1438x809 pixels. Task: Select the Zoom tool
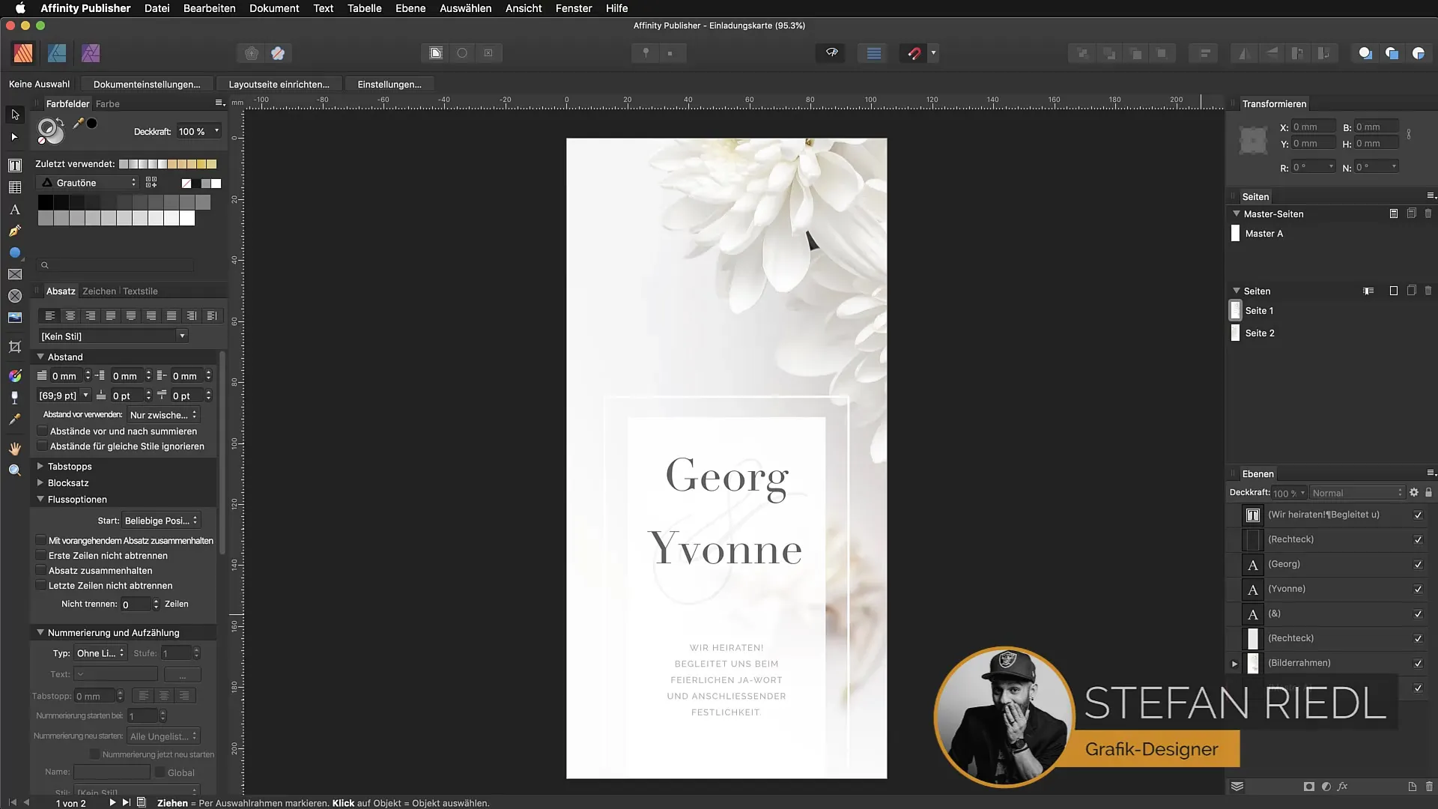[x=15, y=470]
